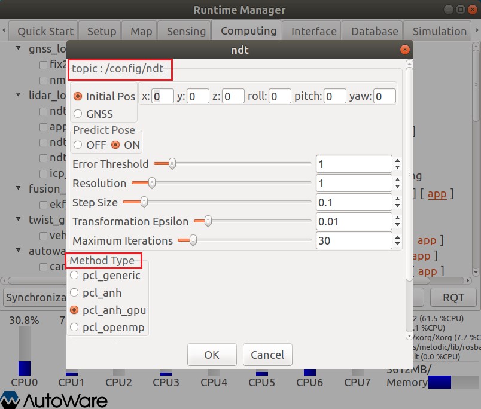
Task: Choose pcl_anh_gpu method type
Action: click(x=74, y=310)
